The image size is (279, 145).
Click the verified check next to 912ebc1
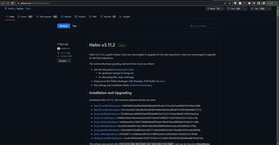(70, 56)
